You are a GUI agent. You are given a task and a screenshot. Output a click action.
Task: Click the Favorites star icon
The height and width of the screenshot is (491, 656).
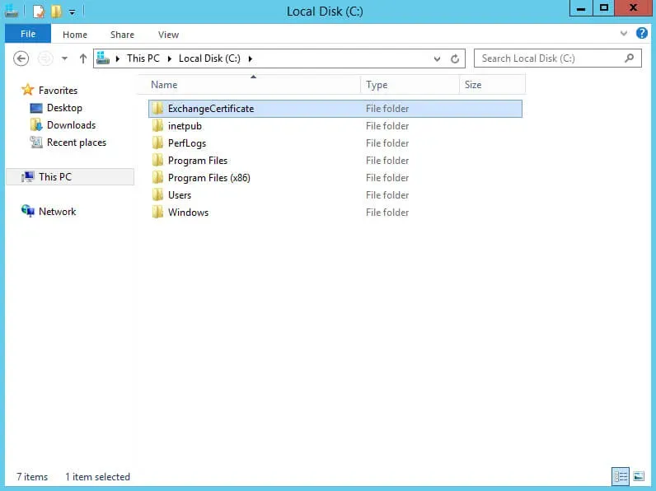[x=28, y=90]
